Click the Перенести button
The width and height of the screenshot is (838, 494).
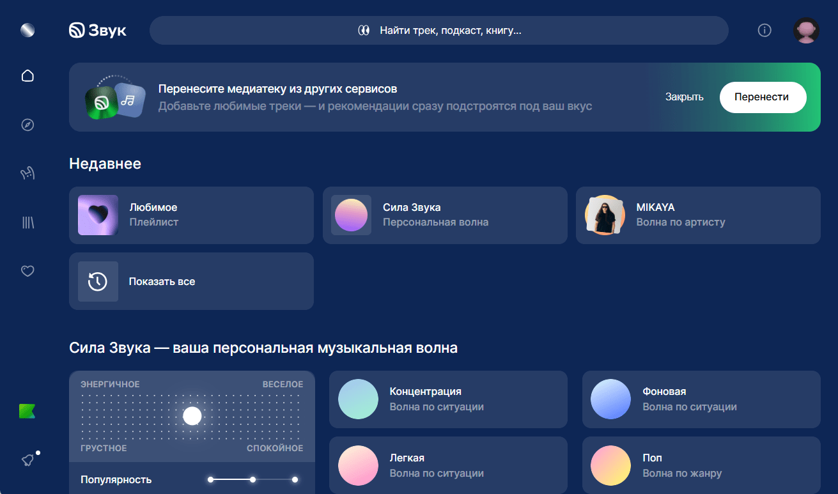pos(763,97)
